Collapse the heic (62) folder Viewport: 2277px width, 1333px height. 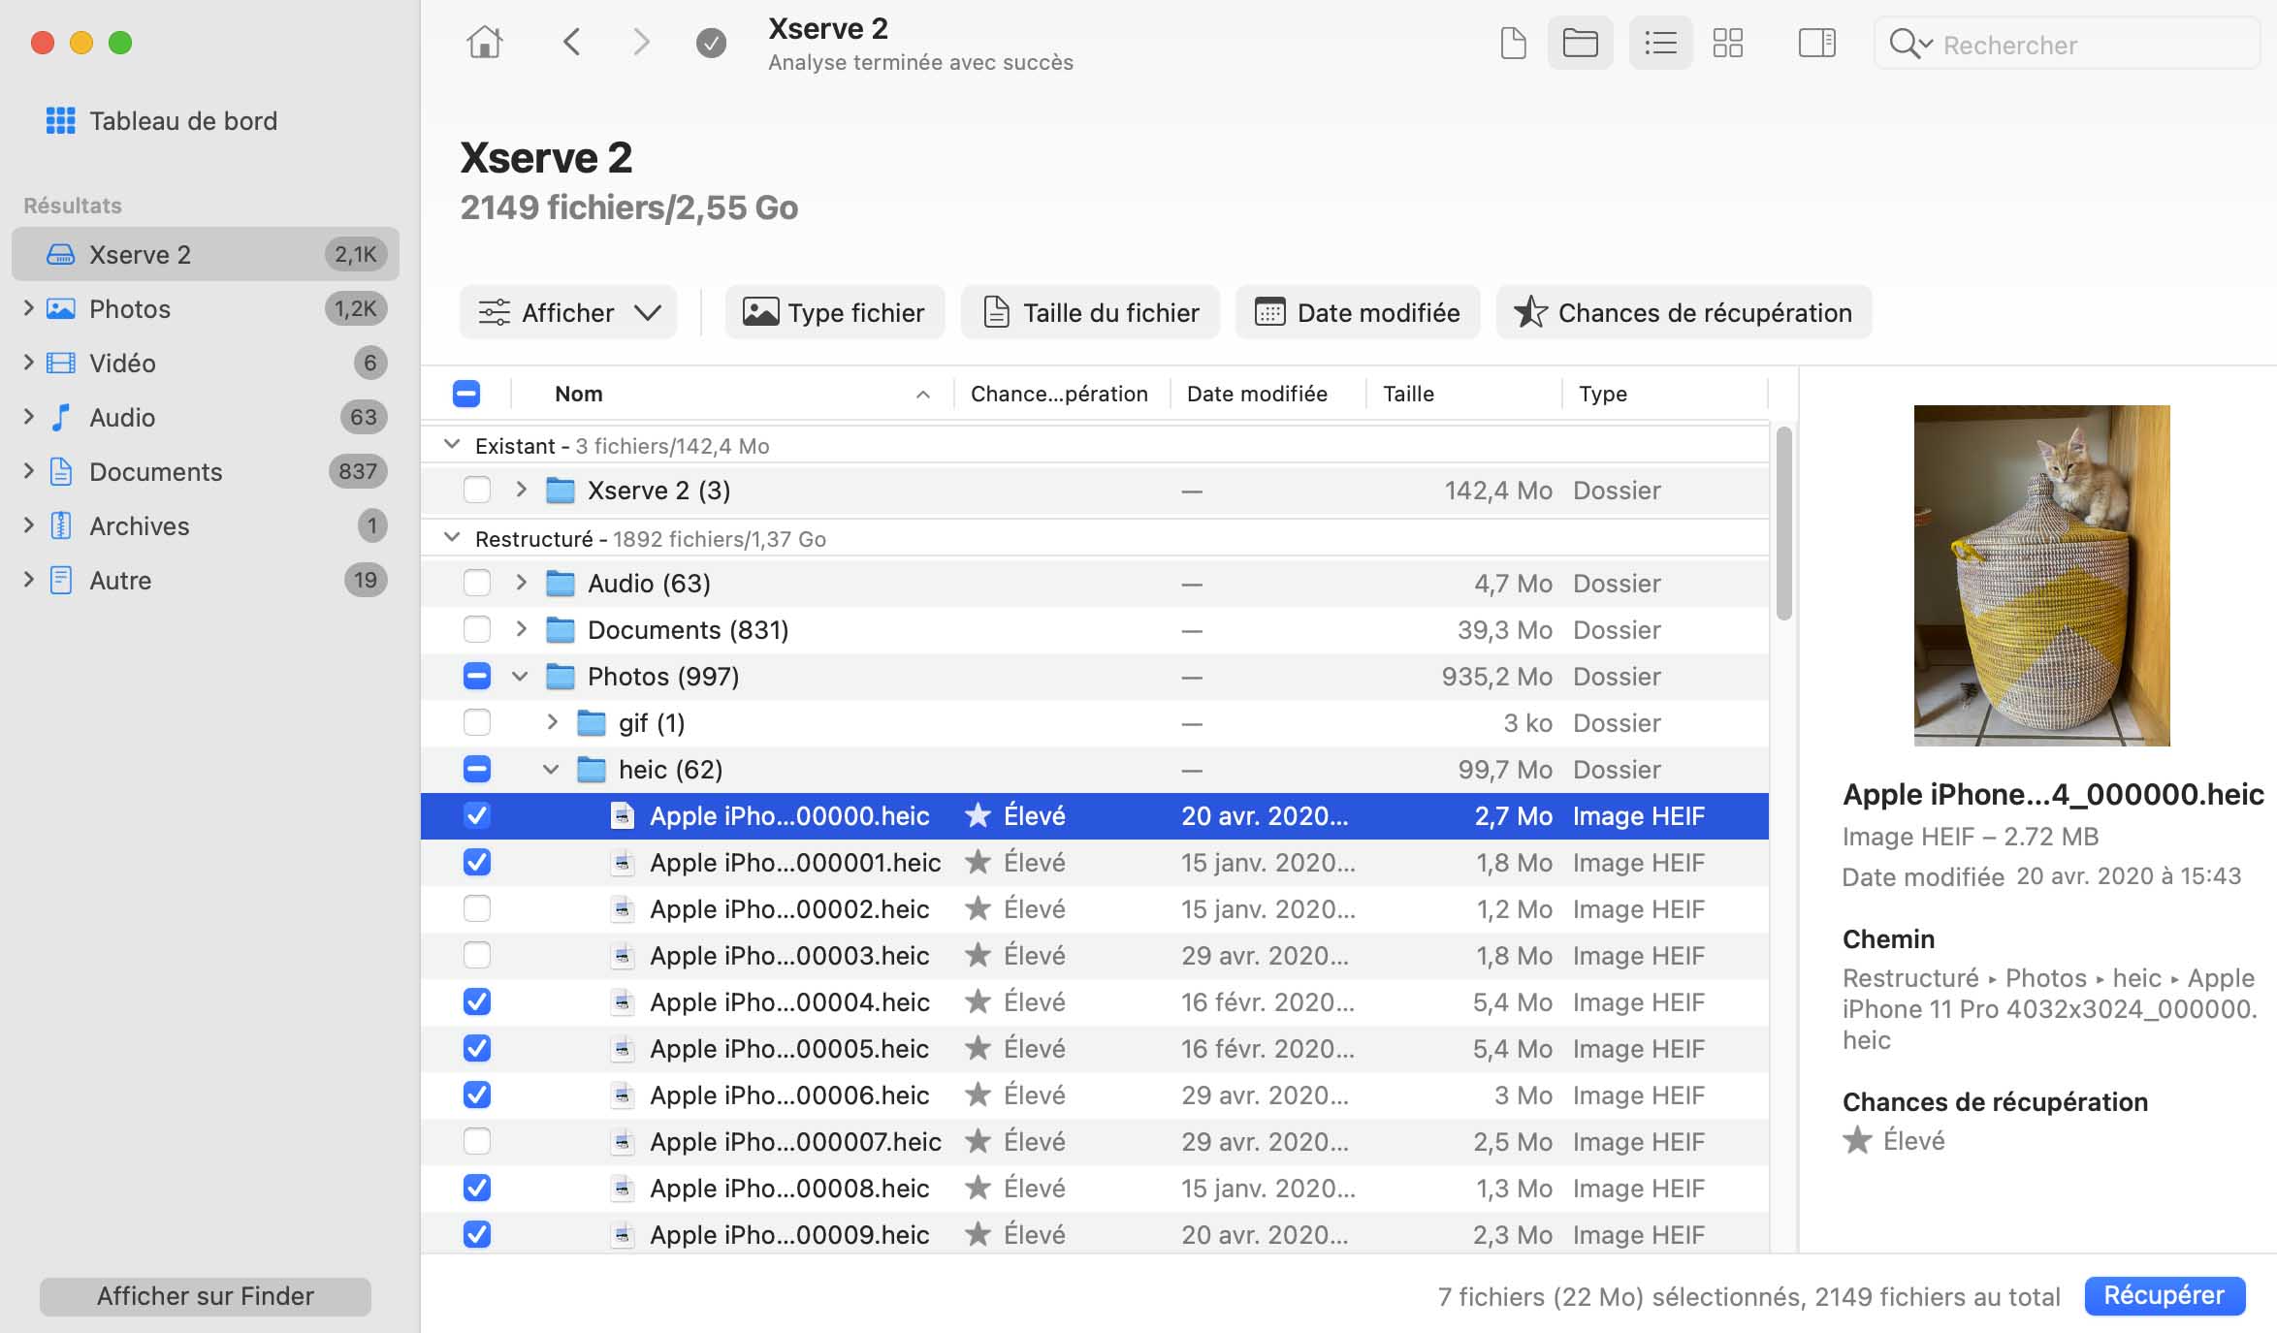[x=551, y=769]
